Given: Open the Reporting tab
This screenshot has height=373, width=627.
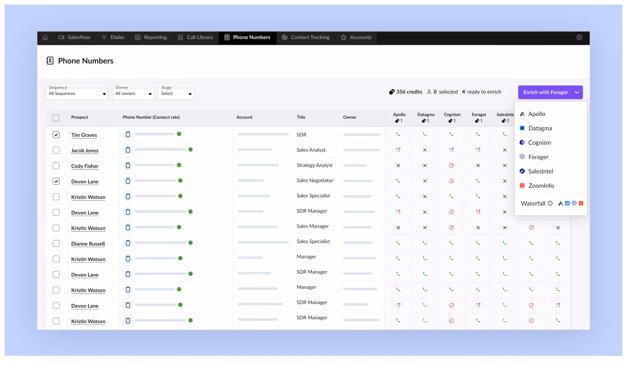Looking at the screenshot, I should tap(151, 38).
